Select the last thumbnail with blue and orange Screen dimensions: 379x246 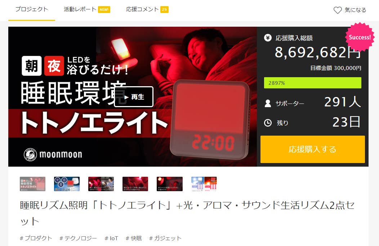pyautogui.click(x=204, y=184)
